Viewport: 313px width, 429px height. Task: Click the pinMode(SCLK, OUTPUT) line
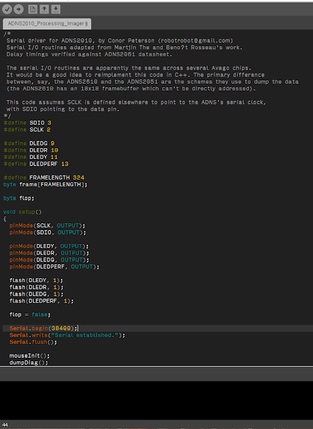coord(48,225)
